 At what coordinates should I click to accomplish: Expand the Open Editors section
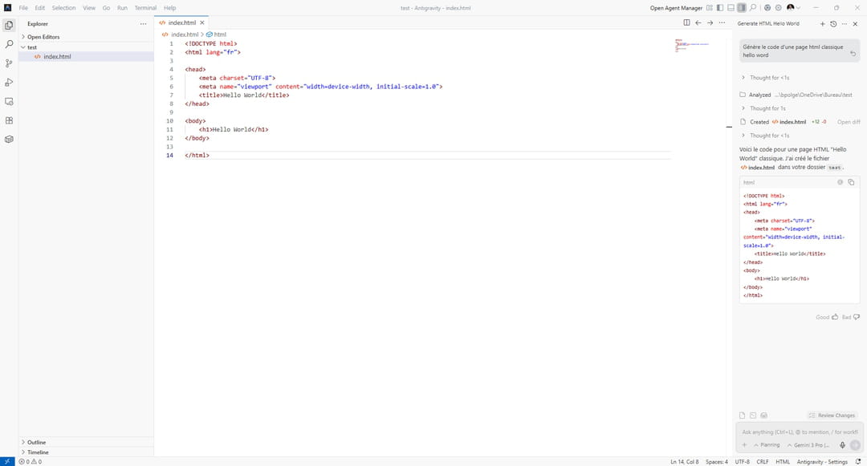pos(43,37)
